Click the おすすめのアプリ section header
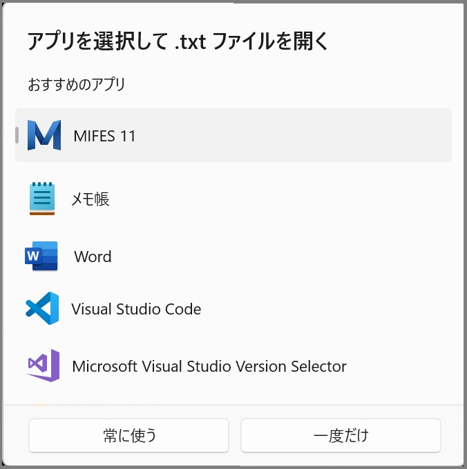Screen dimensions: 467x469 (x=77, y=84)
